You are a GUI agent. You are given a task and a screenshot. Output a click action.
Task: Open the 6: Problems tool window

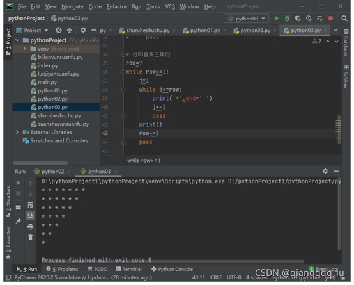pyautogui.click(x=62, y=269)
